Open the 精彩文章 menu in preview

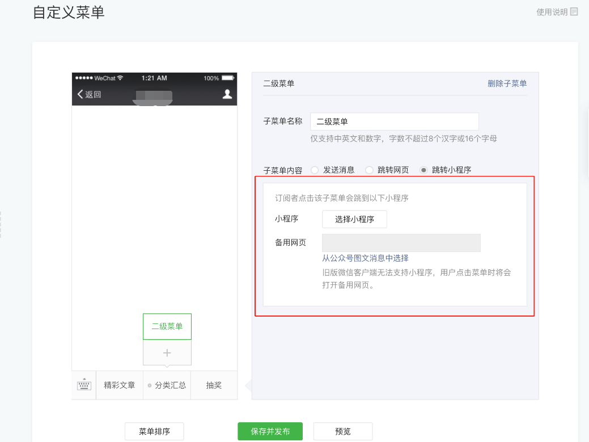pos(120,385)
